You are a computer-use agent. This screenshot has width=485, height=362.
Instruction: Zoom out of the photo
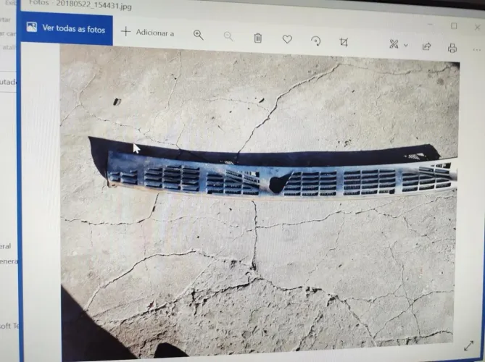click(228, 36)
